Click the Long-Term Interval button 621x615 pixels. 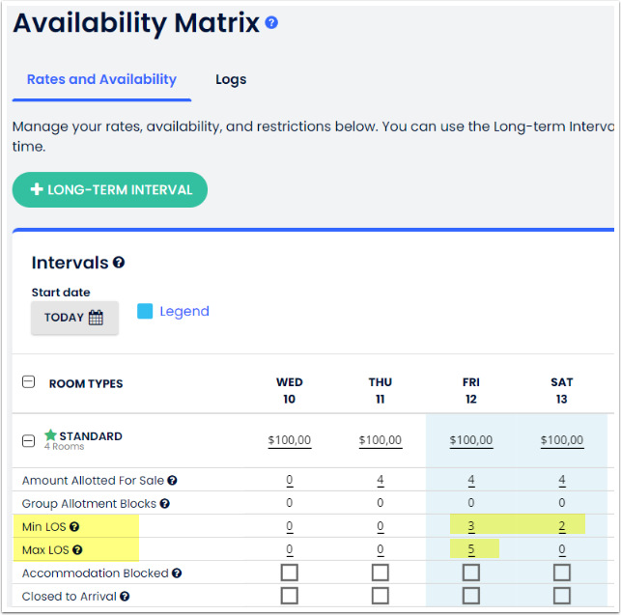point(110,189)
